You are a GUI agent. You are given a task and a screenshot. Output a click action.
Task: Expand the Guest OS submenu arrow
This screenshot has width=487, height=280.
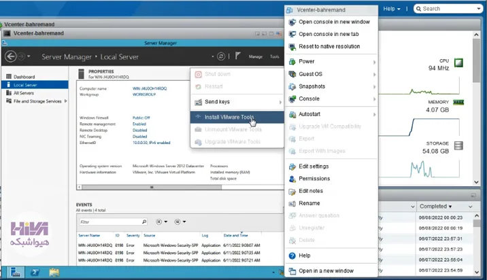(374, 75)
